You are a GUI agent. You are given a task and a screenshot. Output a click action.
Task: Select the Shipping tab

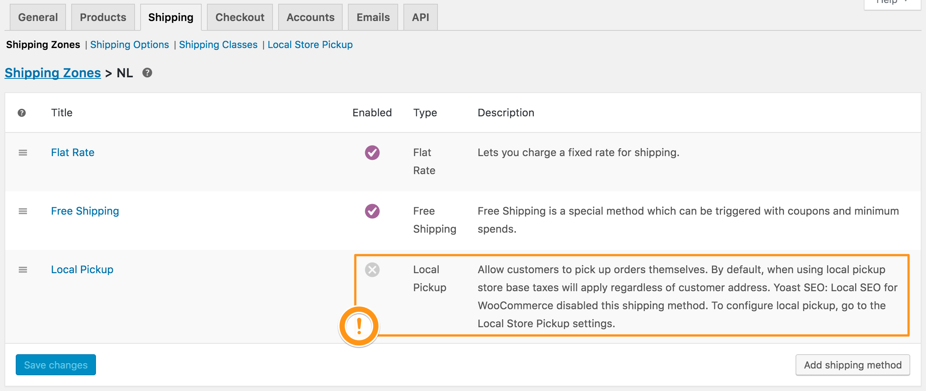(171, 17)
